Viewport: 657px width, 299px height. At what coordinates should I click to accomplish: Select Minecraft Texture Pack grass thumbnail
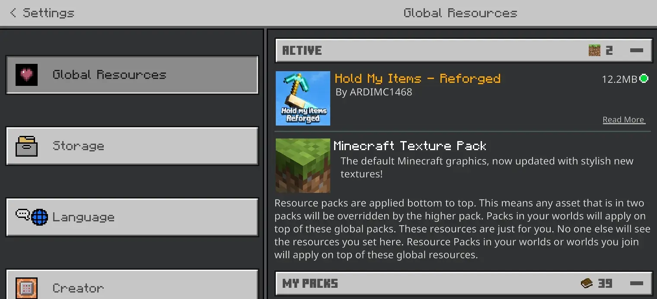pyautogui.click(x=303, y=166)
